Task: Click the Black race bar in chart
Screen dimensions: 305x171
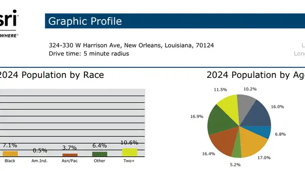Action: (10, 154)
